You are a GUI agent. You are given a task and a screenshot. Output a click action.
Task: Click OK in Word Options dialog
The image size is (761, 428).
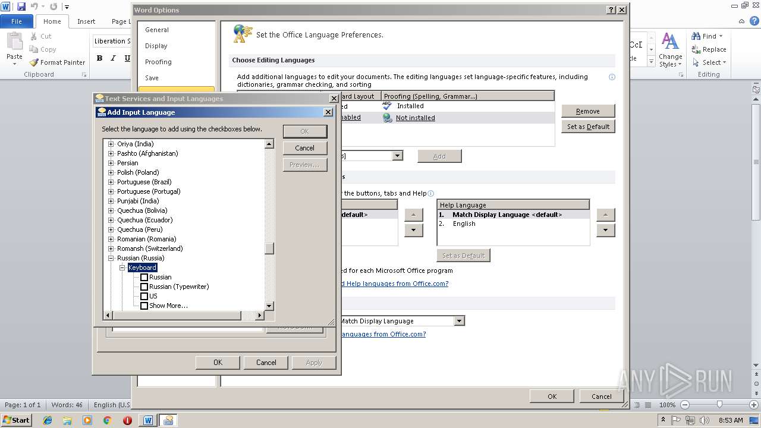click(552, 396)
